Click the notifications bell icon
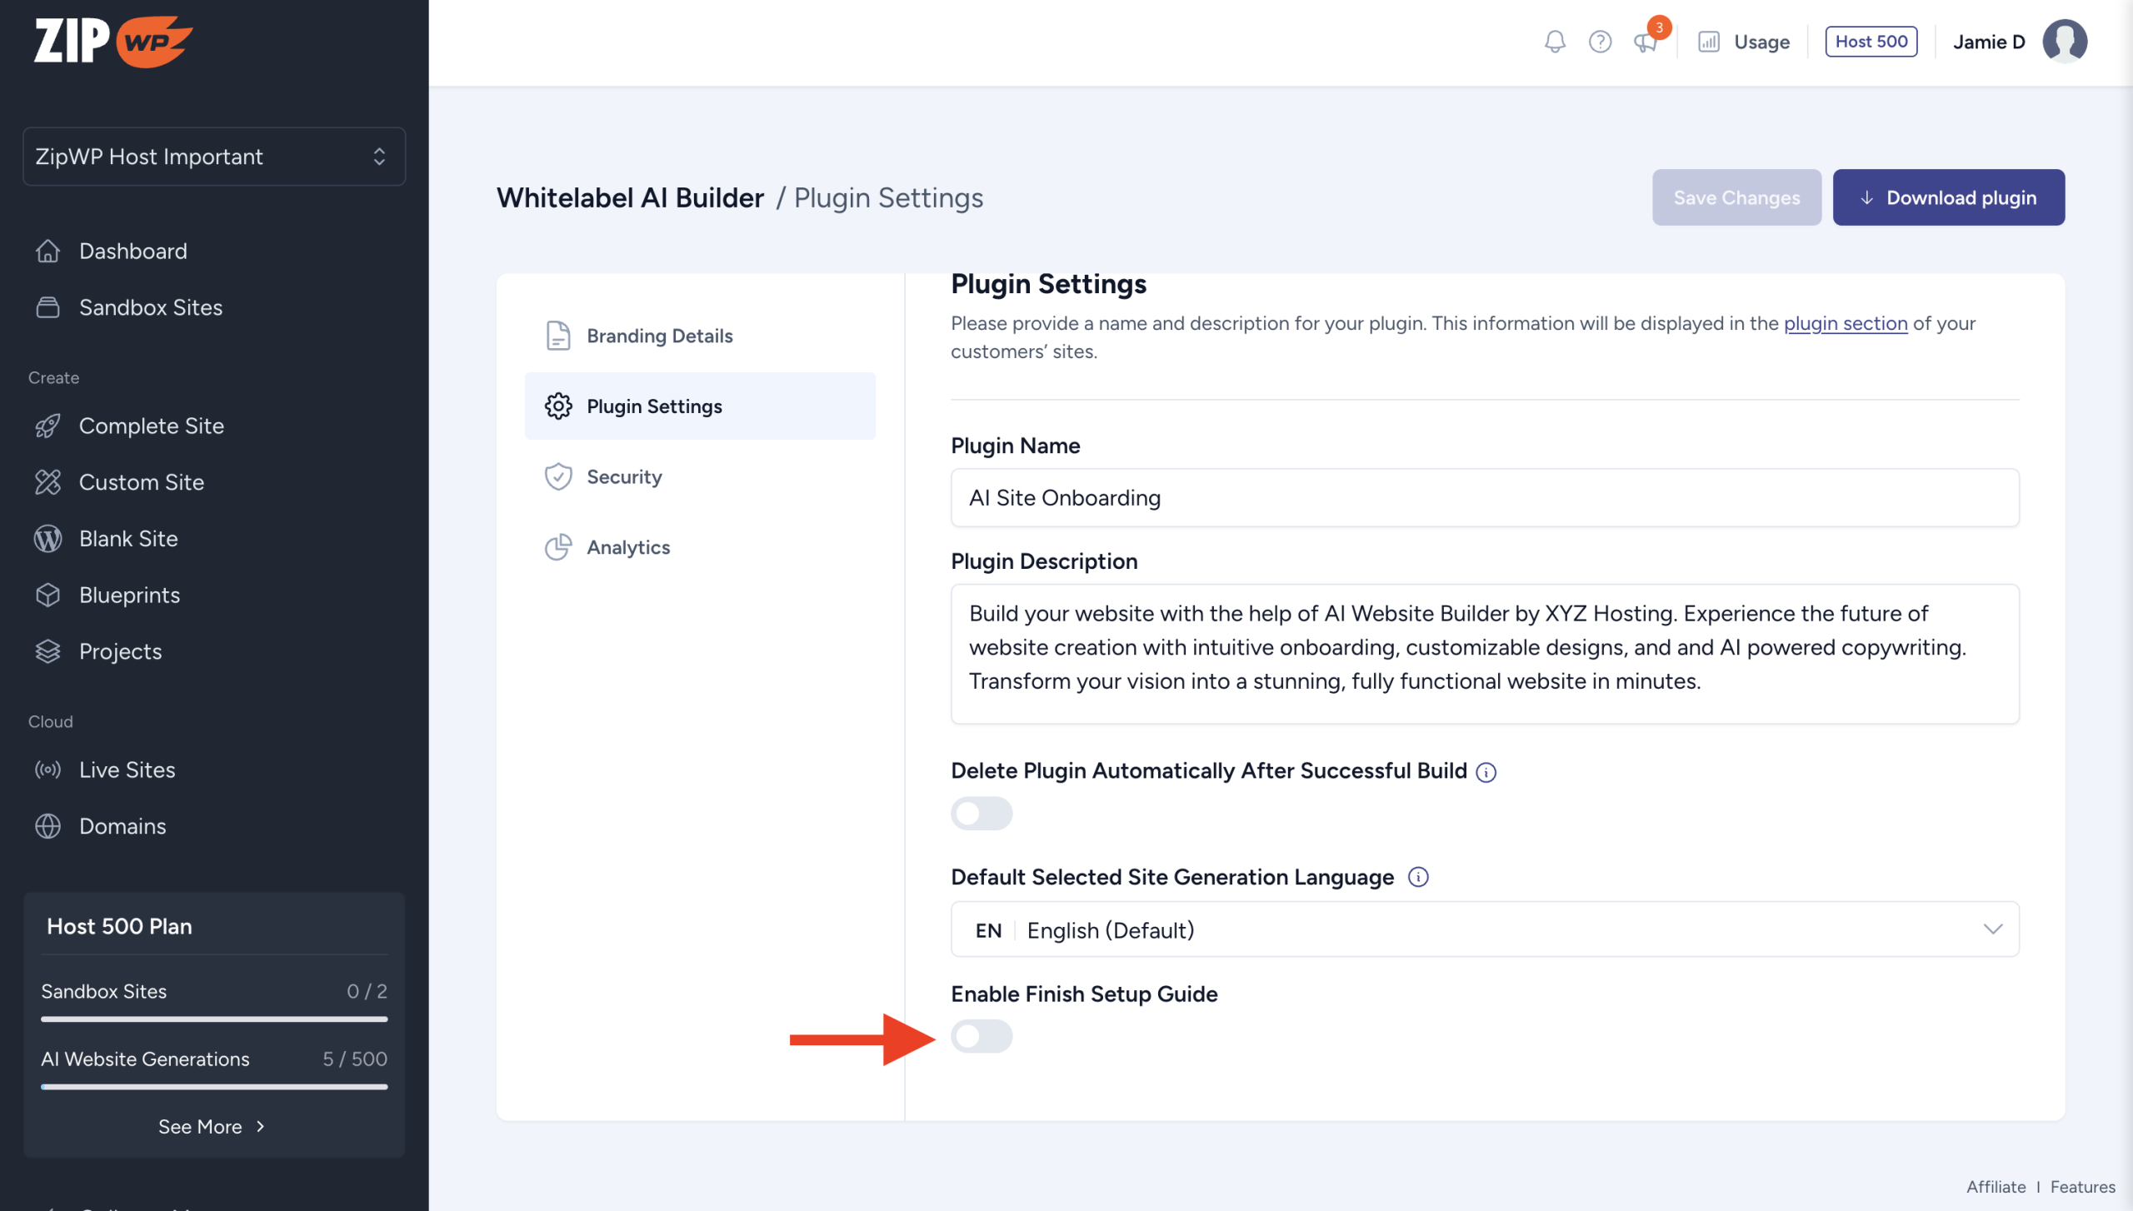The height and width of the screenshot is (1211, 2133). [x=1554, y=42]
